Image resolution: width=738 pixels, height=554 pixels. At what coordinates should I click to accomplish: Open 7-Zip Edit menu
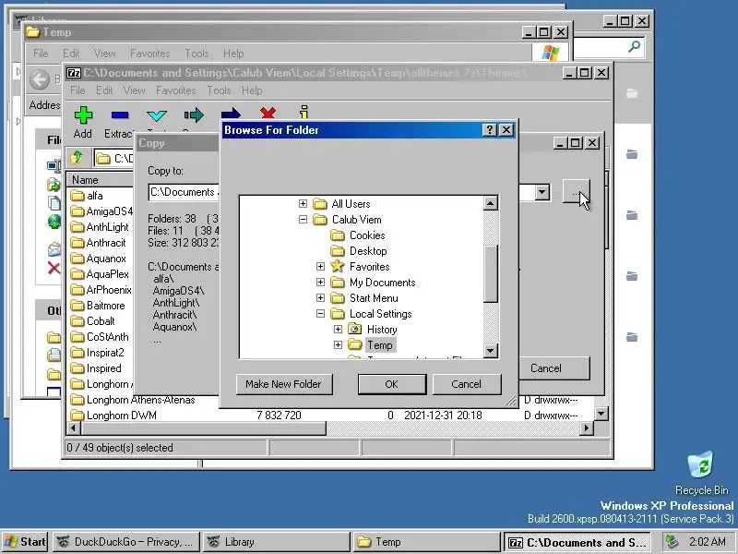(104, 90)
